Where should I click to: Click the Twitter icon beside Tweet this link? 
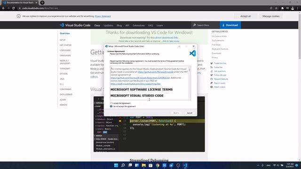tap(212, 63)
